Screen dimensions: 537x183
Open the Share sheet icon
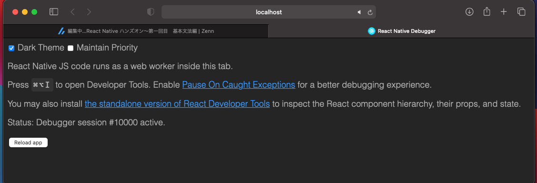[x=486, y=11]
